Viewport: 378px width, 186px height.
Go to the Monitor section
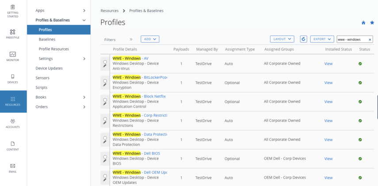tap(12, 56)
